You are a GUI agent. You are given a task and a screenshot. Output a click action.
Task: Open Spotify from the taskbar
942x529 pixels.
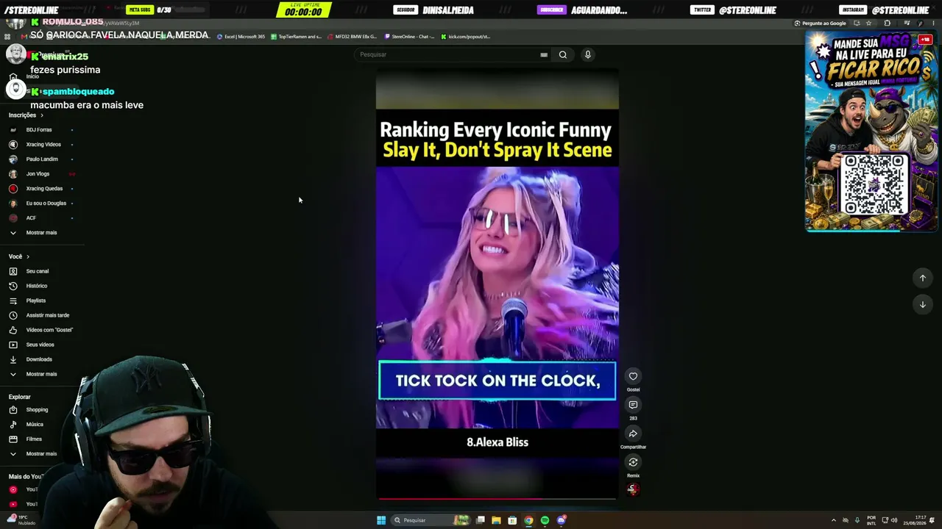point(545,520)
